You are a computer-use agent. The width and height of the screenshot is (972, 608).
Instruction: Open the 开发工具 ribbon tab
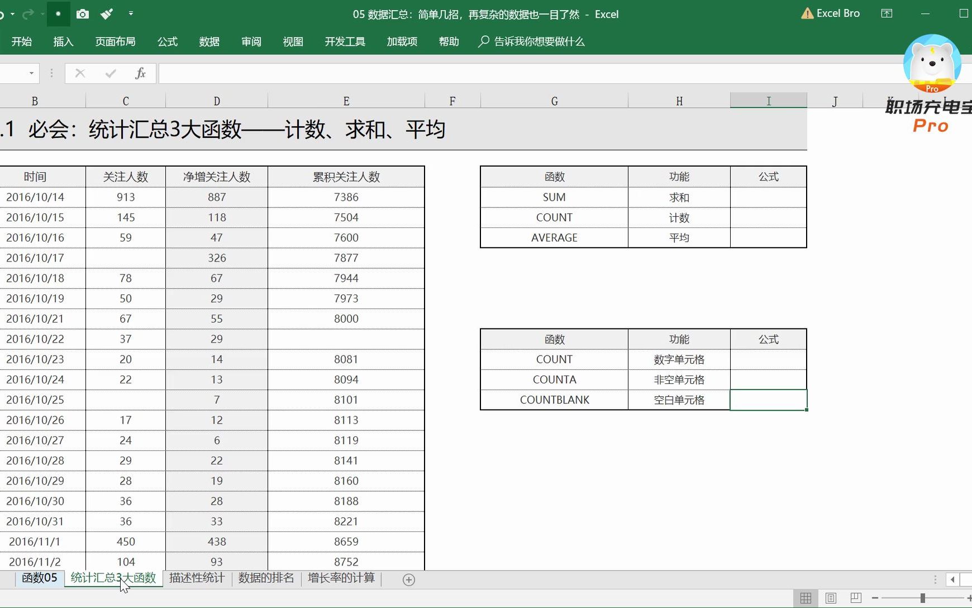tap(345, 41)
